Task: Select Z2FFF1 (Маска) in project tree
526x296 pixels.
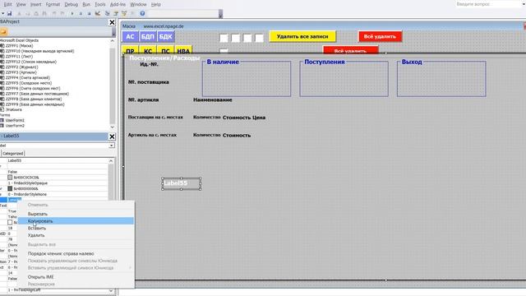Action: coord(19,46)
